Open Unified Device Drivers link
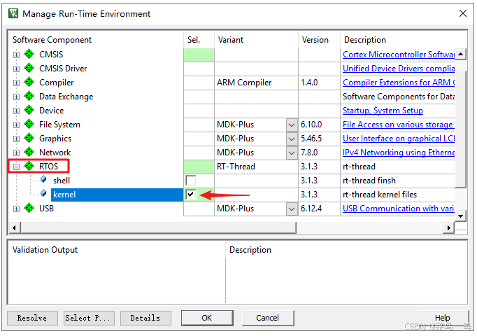 point(399,69)
